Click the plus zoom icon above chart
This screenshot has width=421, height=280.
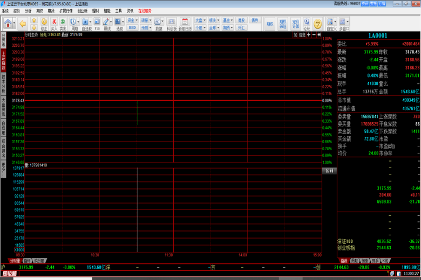(309, 35)
